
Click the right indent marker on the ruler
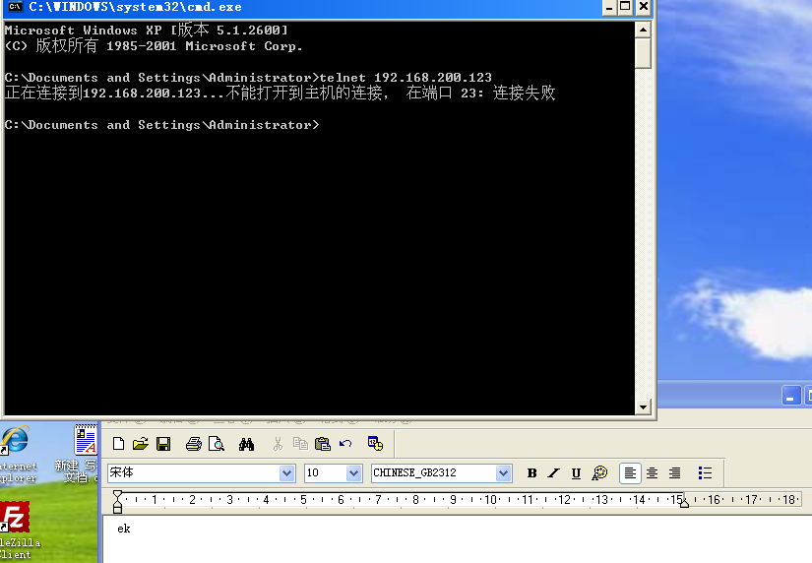(684, 501)
